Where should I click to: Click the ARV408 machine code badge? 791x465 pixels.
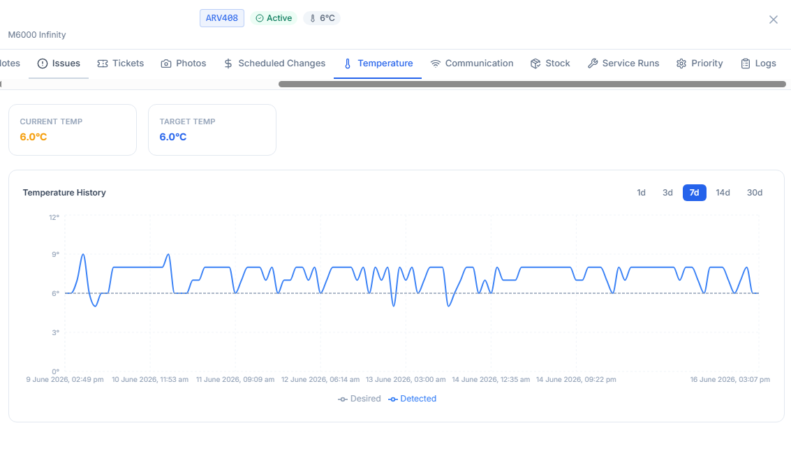(x=222, y=18)
